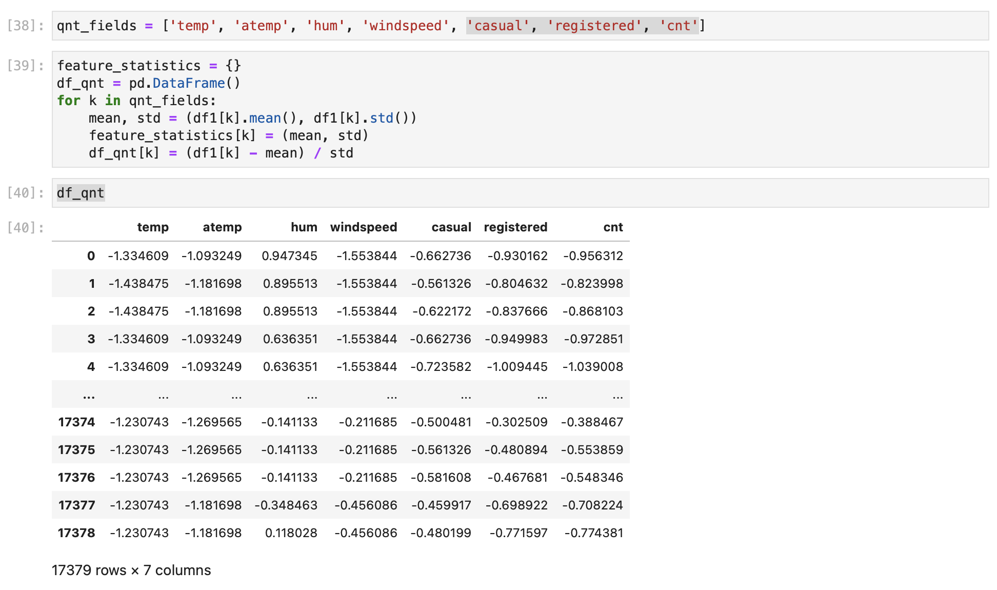Click the 17379 rows × 7 columns summary
This screenshot has width=997, height=590.
pos(131,571)
